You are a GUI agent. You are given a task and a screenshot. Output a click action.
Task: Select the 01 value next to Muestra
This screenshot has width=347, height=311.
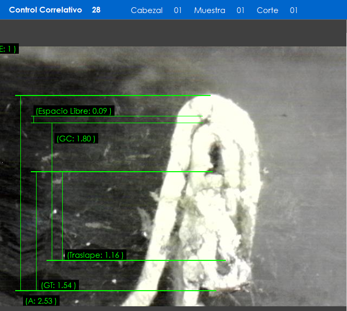pos(240,10)
